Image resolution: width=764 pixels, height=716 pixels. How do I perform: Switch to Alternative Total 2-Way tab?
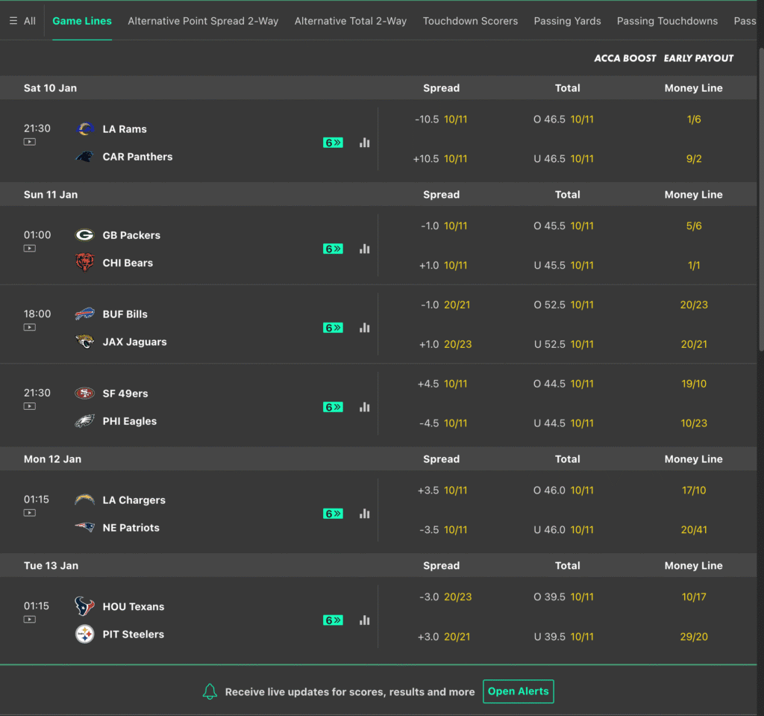pyautogui.click(x=351, y=21)
